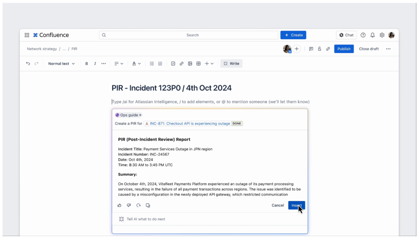Click the Write AI button
The width and height of the screenshot is (419, 240).
(231, 64)
